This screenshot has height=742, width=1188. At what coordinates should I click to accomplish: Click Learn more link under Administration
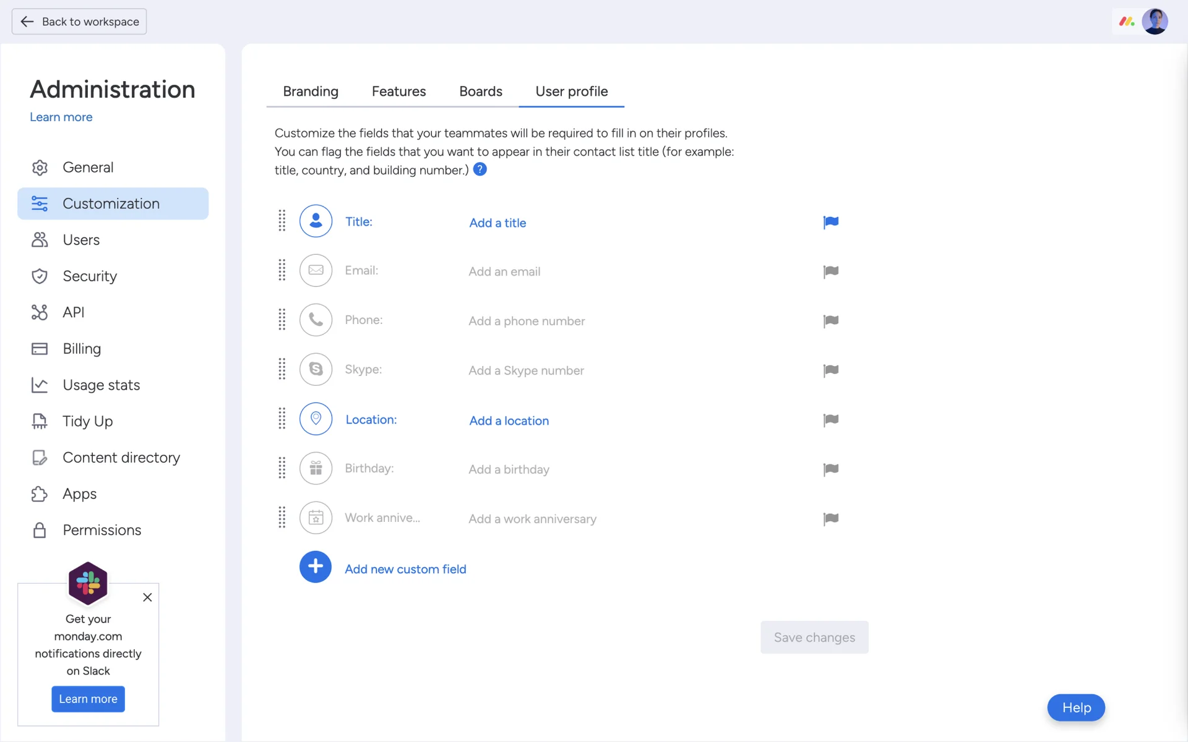click(x=61, y=117)
